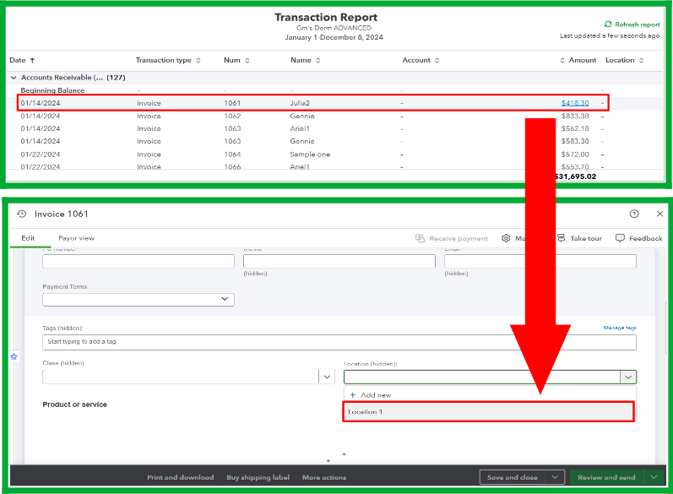
Task: Click the Receive payment icon
Action: [x=420, y=238]
